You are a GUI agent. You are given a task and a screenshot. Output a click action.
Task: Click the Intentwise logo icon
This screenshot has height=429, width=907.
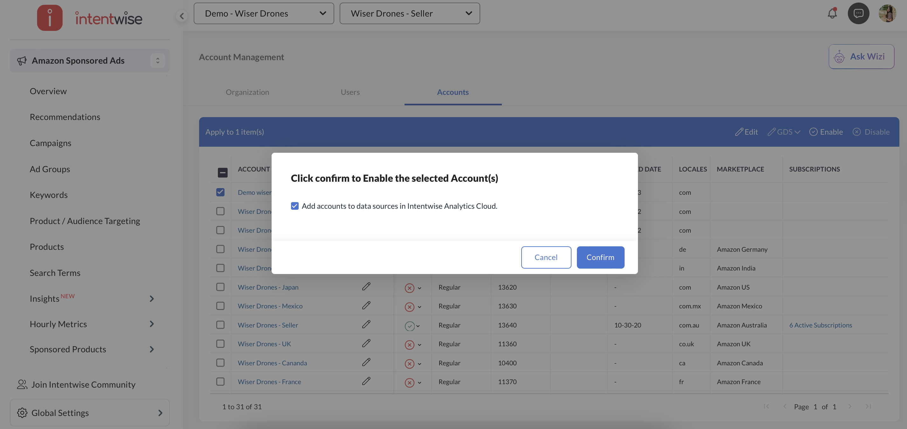50,18
